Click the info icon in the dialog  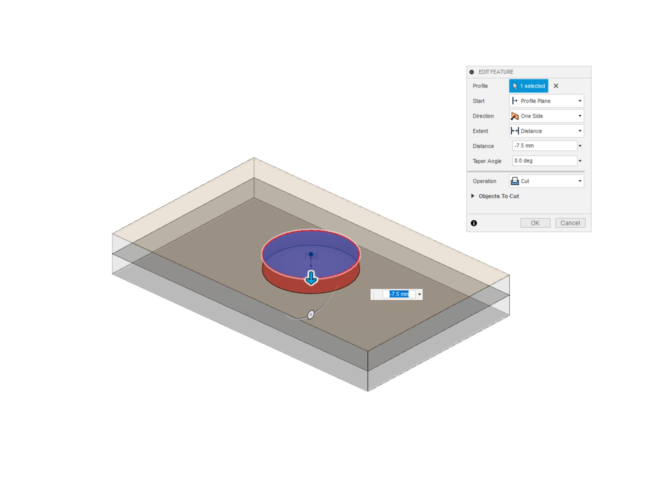(474, 223)
